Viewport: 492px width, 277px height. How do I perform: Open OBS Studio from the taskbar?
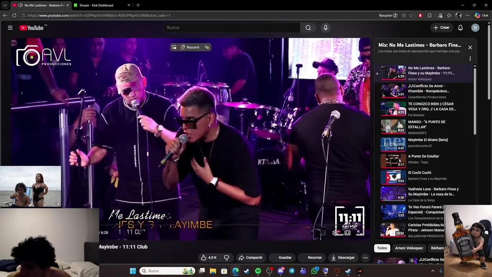tap(269, 271)
